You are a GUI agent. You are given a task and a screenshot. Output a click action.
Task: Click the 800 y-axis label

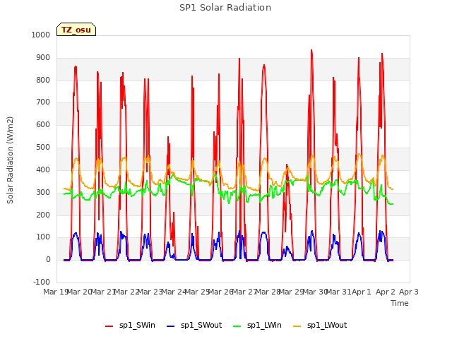pos(43,80)
